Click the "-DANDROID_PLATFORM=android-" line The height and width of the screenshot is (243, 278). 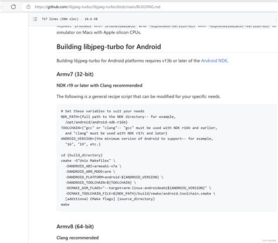point(114,177)
